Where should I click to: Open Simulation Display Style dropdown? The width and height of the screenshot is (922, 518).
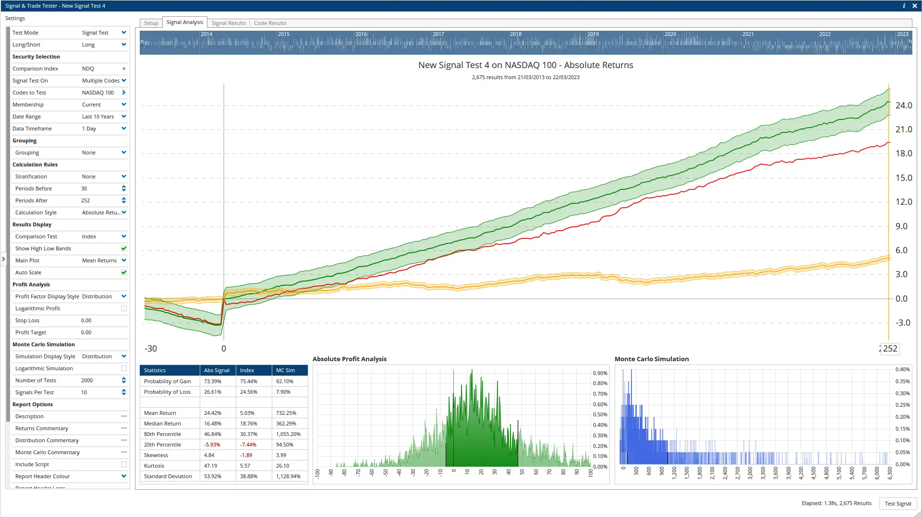coord(124,356)
